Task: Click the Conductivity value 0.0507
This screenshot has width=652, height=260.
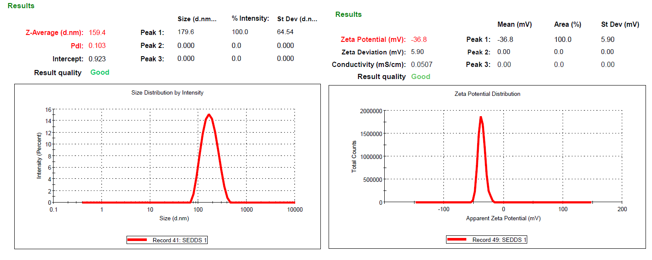Action: [421, 64]
